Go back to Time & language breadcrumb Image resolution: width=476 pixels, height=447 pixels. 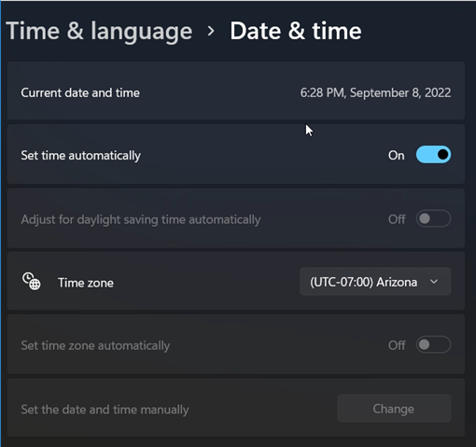[99, 31]
